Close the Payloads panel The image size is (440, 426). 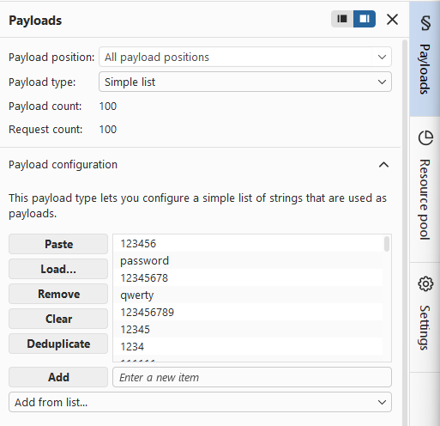click(392, 20)
